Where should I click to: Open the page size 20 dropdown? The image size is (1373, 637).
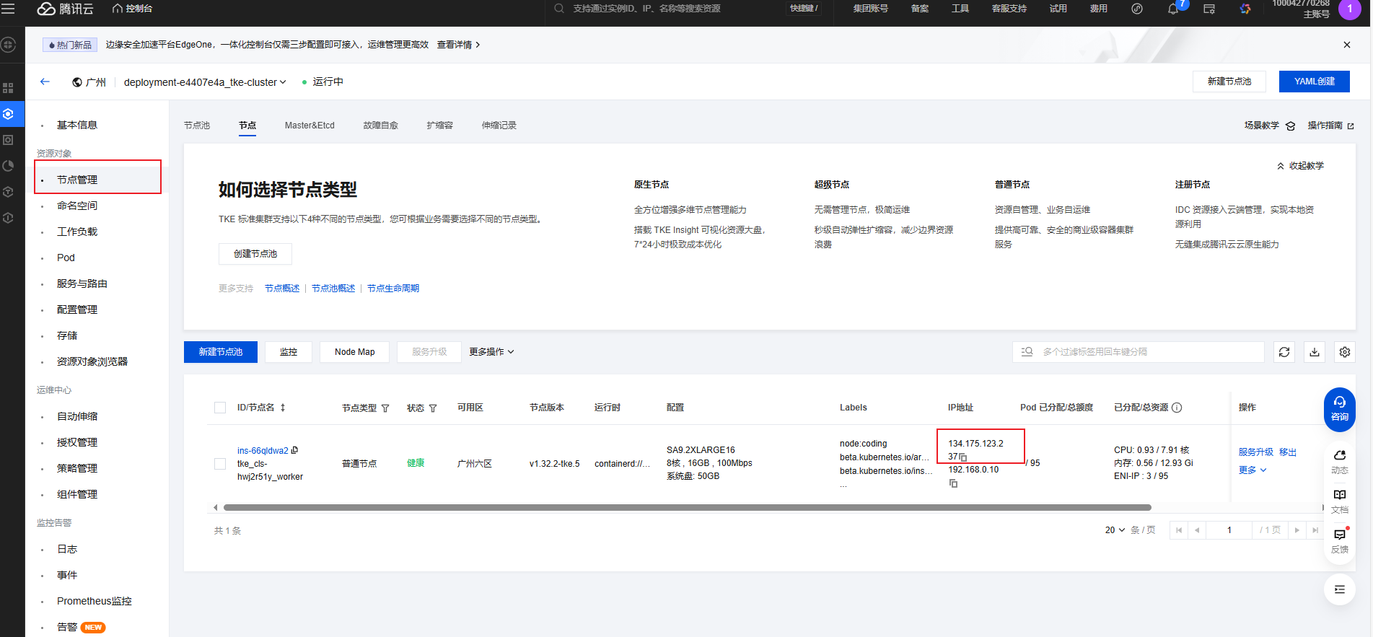click(x=1115, y=530)
